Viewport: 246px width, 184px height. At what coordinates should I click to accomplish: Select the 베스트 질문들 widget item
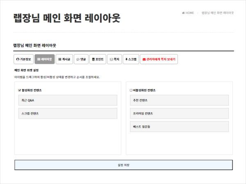coord(179,127)
